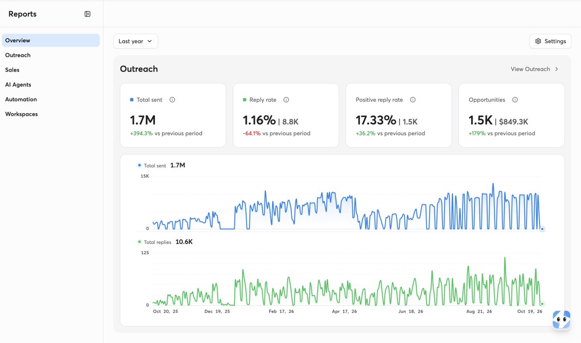
Task: Show info tooltip for Total sent
Action: [172, 100]
